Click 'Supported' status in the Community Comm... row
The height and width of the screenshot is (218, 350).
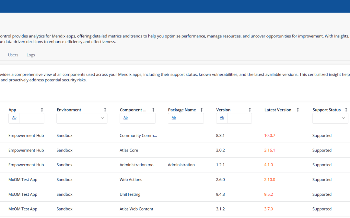tap(322, 135)
